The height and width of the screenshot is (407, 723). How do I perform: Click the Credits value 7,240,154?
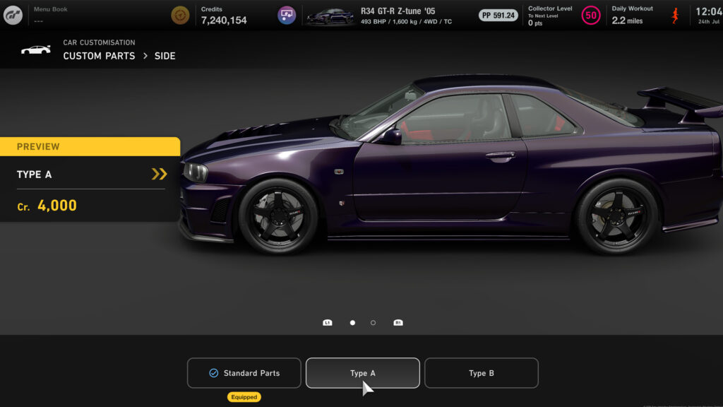point(224,20)
